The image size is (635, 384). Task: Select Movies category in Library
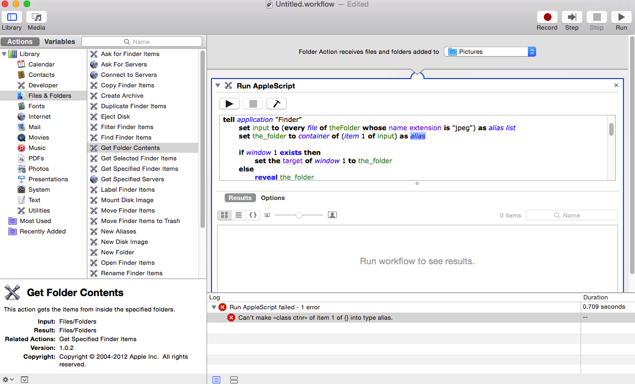(x=38, y=138)
